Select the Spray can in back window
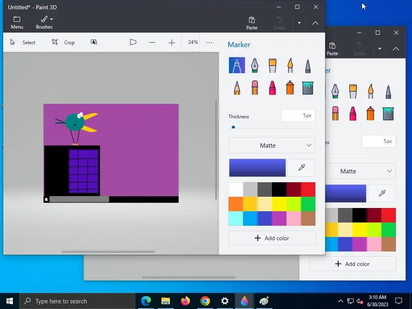Screen dimensions: 412x309 click(371, 113)
